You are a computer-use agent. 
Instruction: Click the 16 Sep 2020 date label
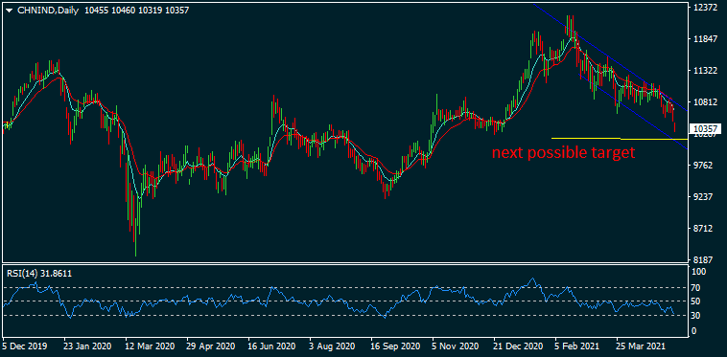(x=394, y=346)
